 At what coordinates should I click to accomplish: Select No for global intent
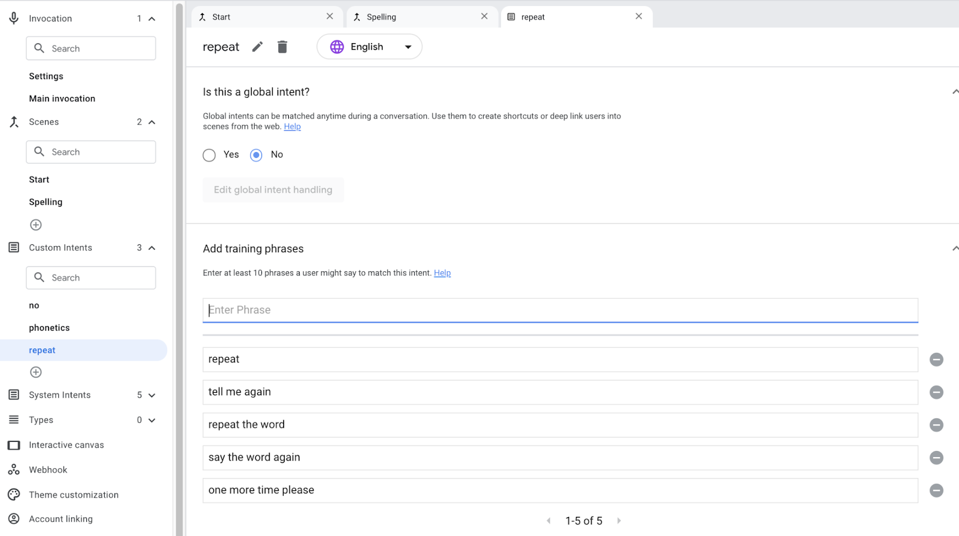tap(257, 155)
